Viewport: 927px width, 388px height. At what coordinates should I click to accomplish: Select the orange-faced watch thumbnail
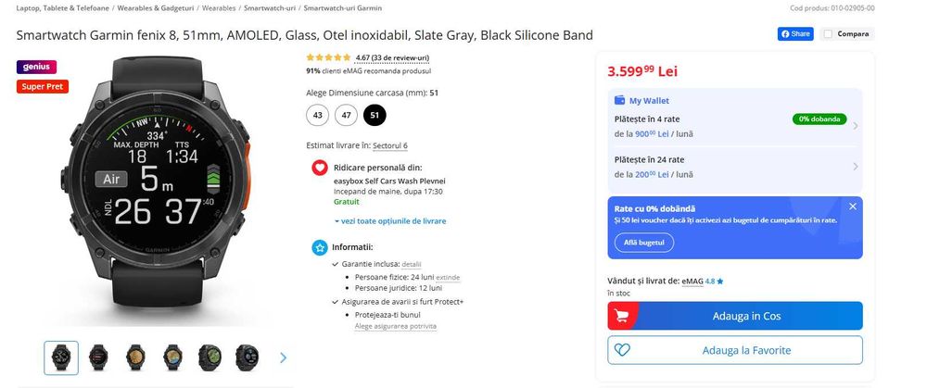pos(135,357)
